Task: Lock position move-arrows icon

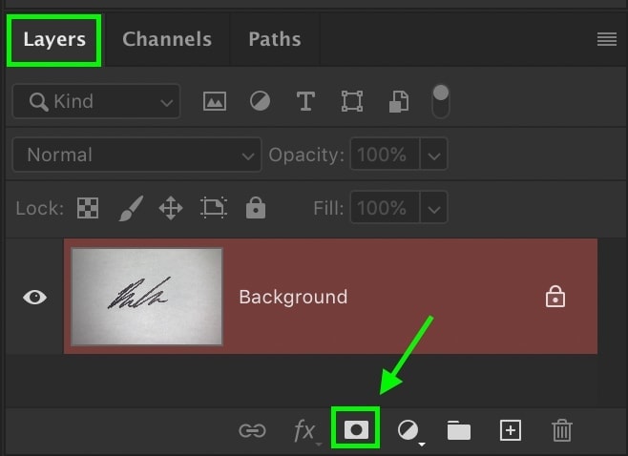Action: pos(171,208)
